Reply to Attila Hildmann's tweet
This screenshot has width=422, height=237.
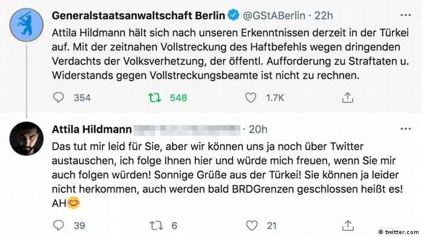click(x=58, y=226)
